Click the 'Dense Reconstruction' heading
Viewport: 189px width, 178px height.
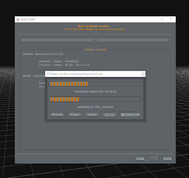(43, 54)
